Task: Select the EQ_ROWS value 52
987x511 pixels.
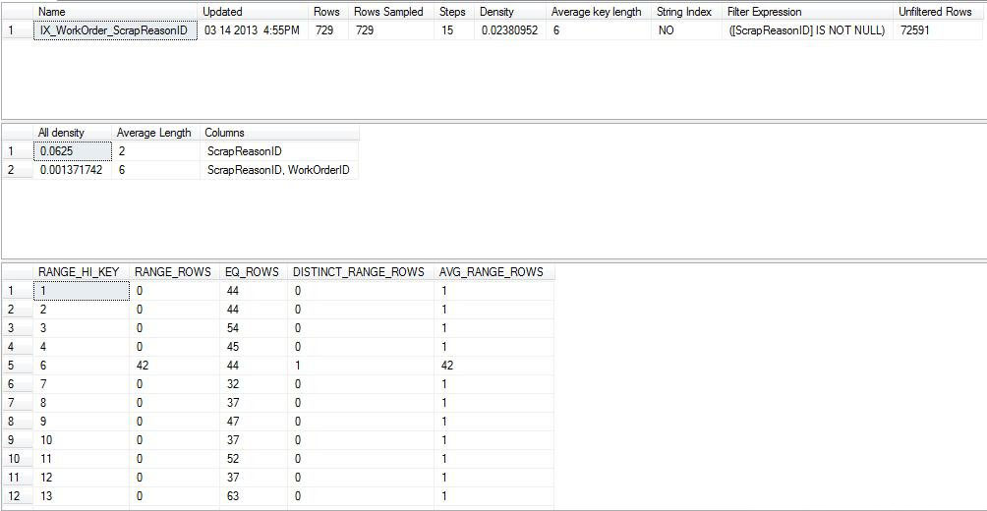Action: coord(254,459)
